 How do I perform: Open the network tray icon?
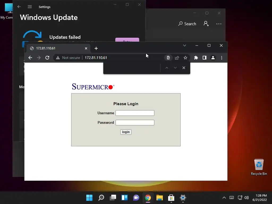(x=240, y=198)
